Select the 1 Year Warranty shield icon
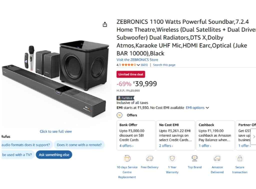The image size is (256, 189). [172, 158]
